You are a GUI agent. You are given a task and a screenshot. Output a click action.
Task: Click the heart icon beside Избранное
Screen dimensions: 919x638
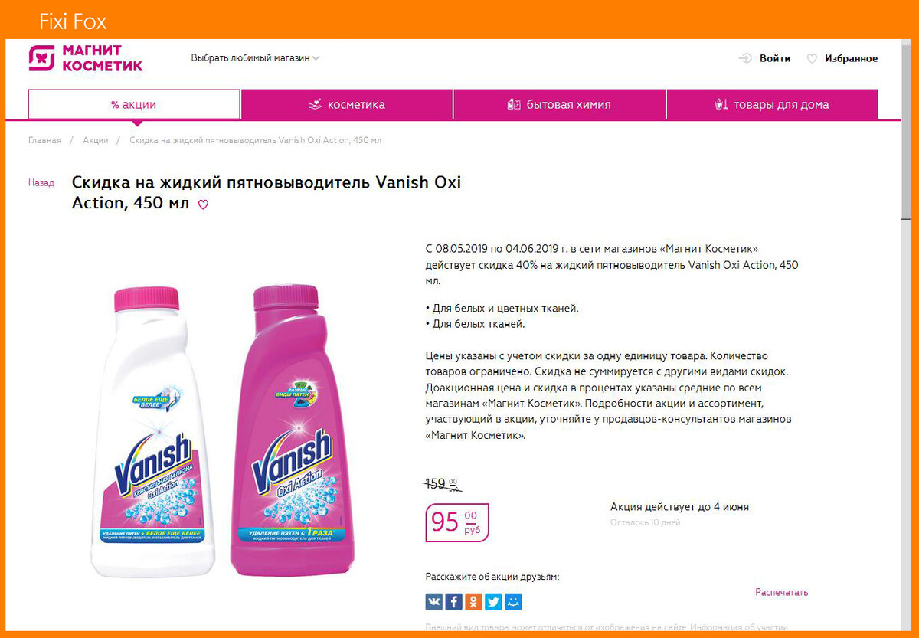[x=813, y=58]
